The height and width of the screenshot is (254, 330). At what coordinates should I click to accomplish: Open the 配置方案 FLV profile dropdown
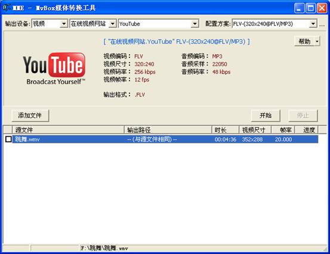point(313,24)
